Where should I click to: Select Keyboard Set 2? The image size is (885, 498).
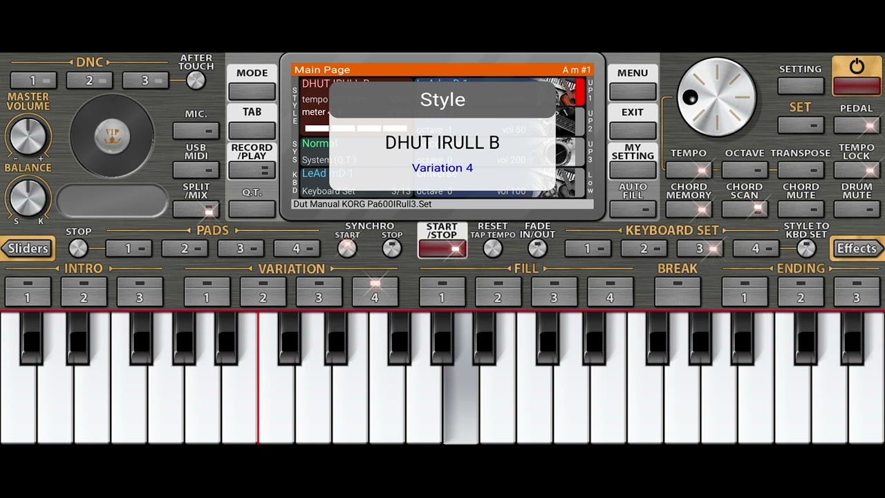pos(644,248)
